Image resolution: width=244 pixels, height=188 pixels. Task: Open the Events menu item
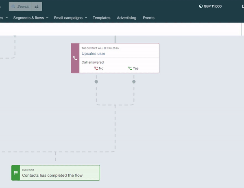click(148, 18)
